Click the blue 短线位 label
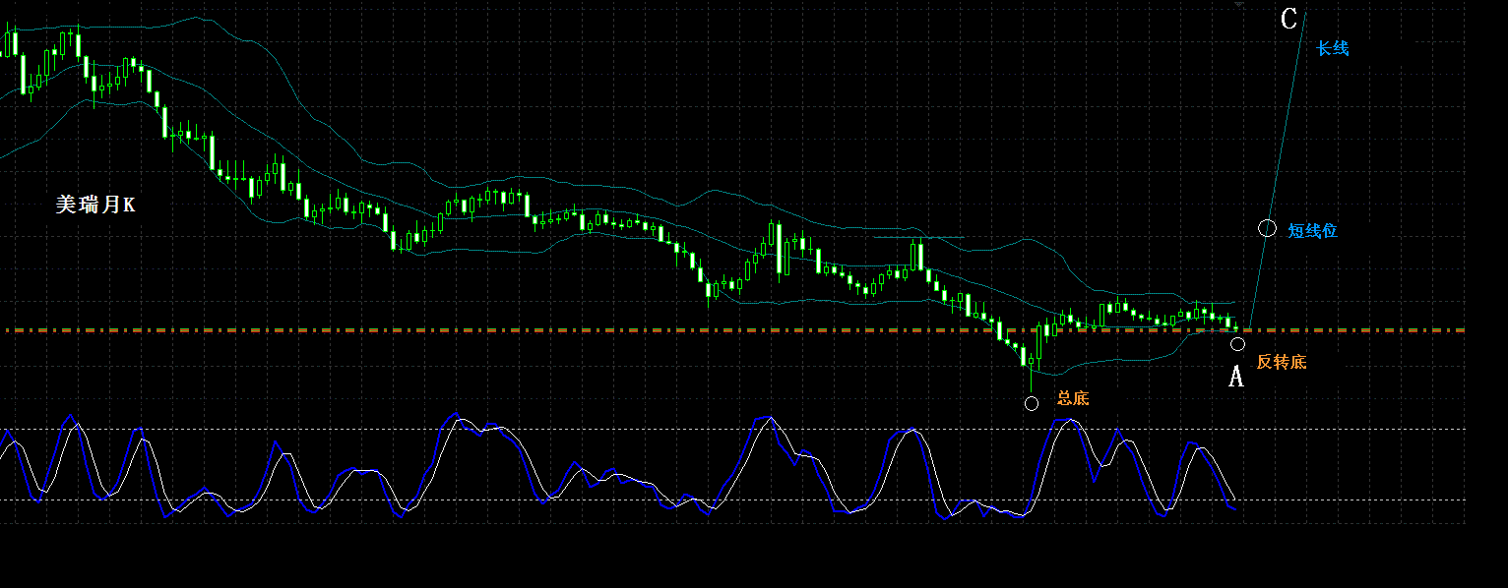The image size is (1508, 588). coord(1313,231)
